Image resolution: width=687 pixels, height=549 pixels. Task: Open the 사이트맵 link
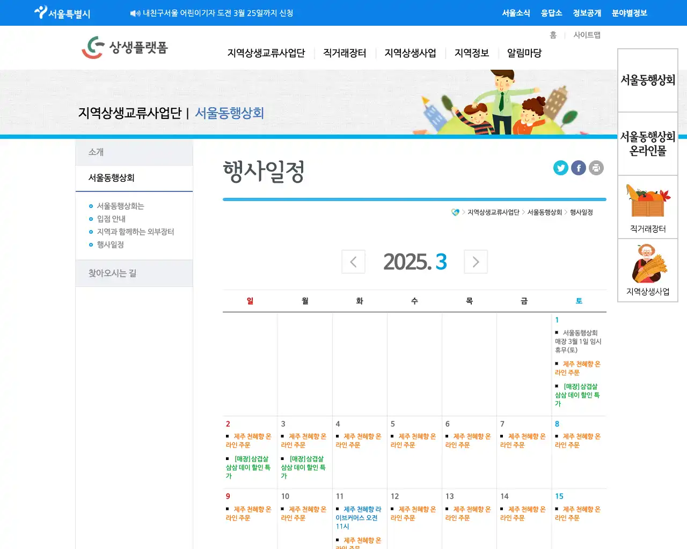click(587, 35)
